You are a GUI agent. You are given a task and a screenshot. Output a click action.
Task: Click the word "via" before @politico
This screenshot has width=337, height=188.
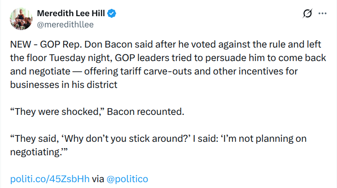point(98,179)
